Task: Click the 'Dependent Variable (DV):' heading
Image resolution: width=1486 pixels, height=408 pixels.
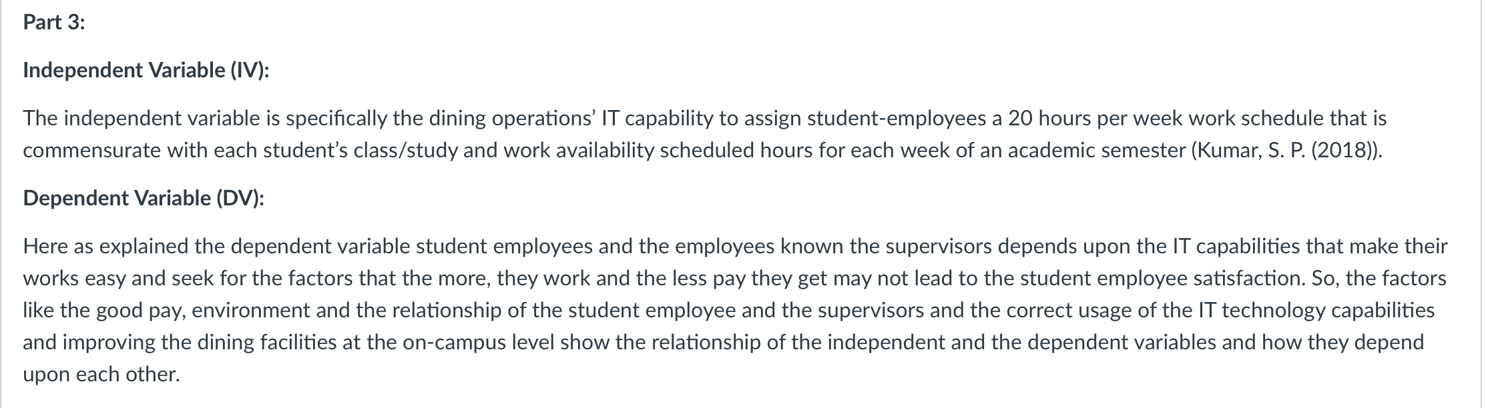Action: click(144, 198)
